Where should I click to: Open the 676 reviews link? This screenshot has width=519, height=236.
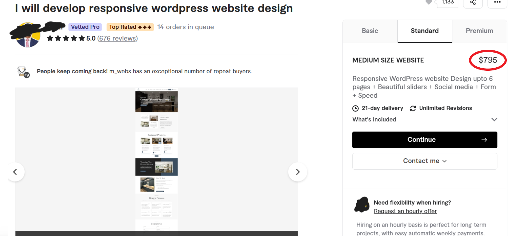pos(117,38)
